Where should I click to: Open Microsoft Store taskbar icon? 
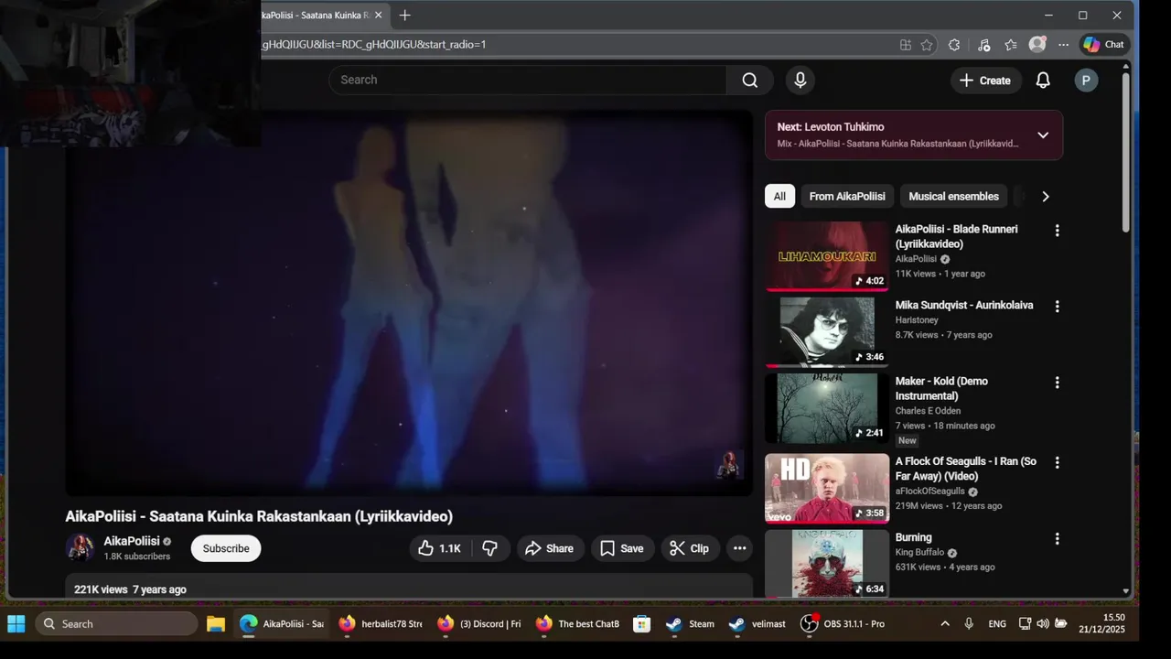point(642,624)
